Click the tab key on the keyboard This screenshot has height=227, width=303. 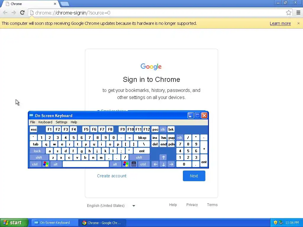(36, 144)
